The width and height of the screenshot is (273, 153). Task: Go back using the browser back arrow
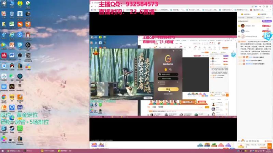(92, 6)
